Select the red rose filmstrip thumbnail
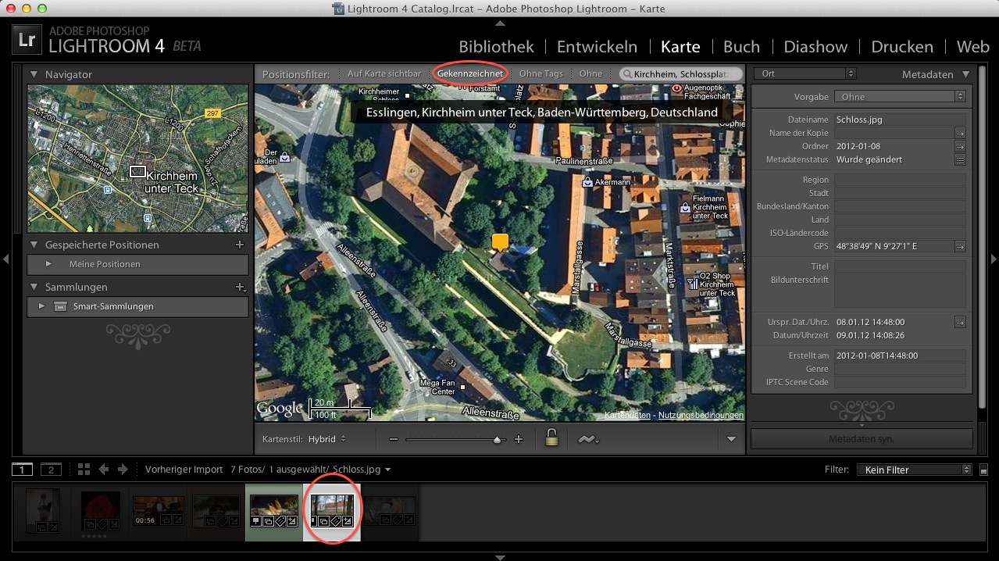 [101, 512]
